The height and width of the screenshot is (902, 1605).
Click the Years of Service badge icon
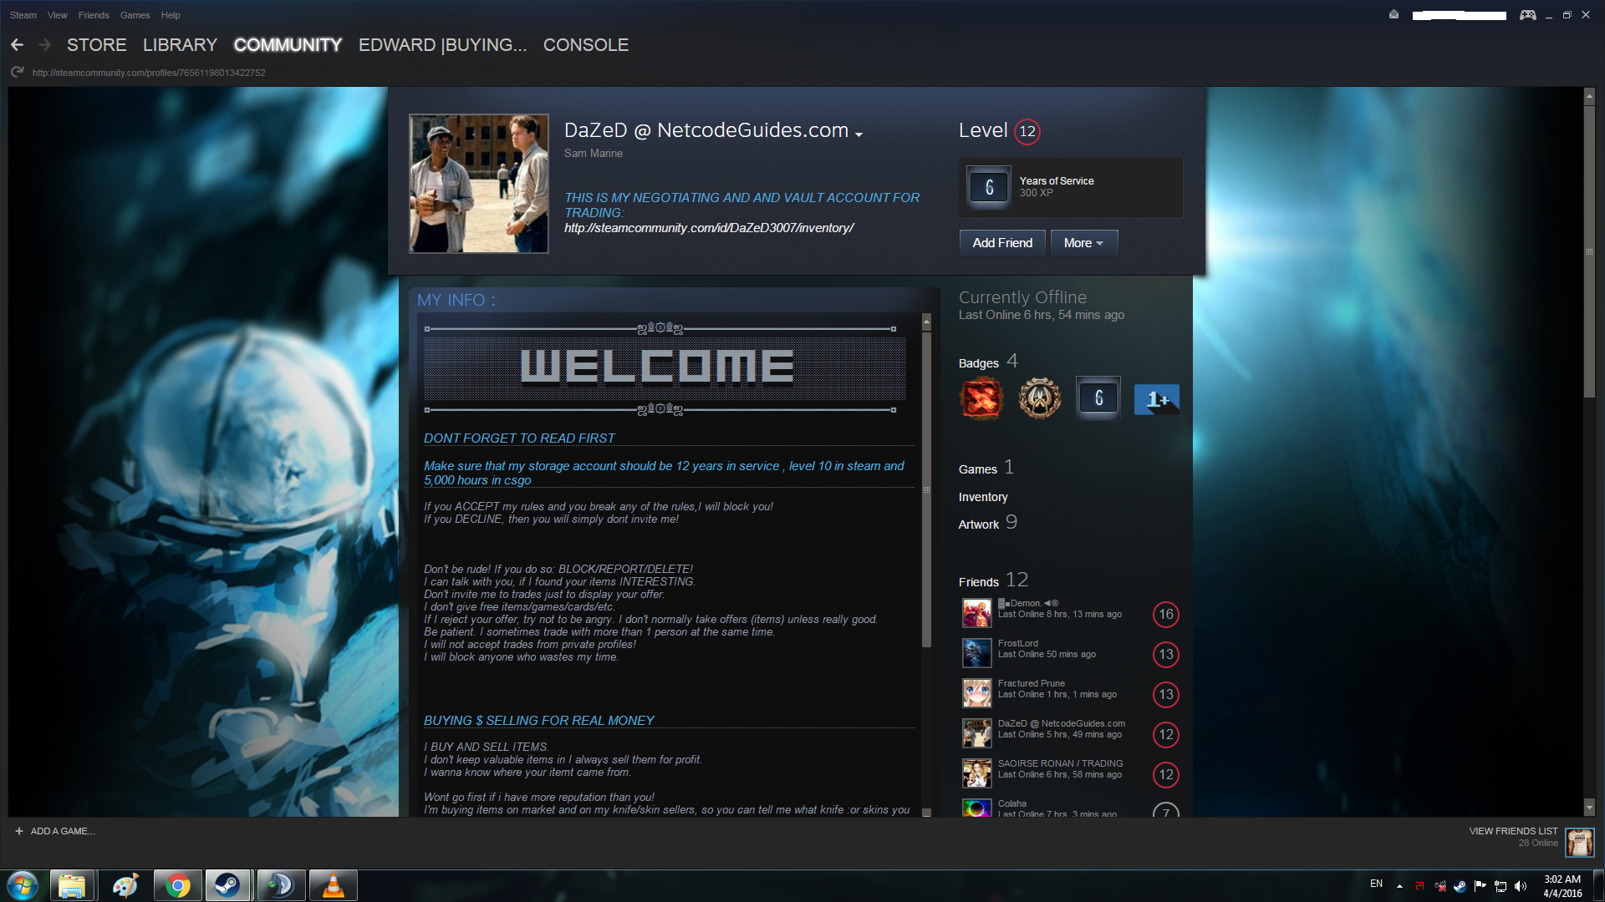point(989,188)
